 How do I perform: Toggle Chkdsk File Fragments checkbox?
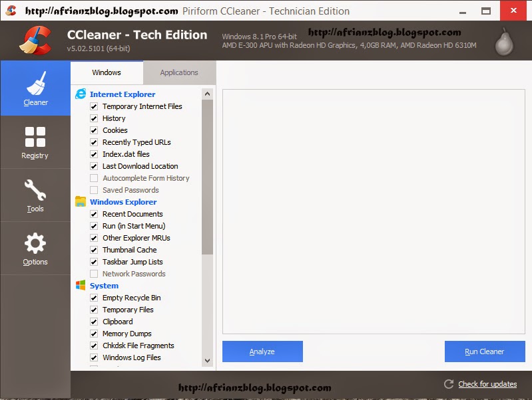[x=94, y=346]
